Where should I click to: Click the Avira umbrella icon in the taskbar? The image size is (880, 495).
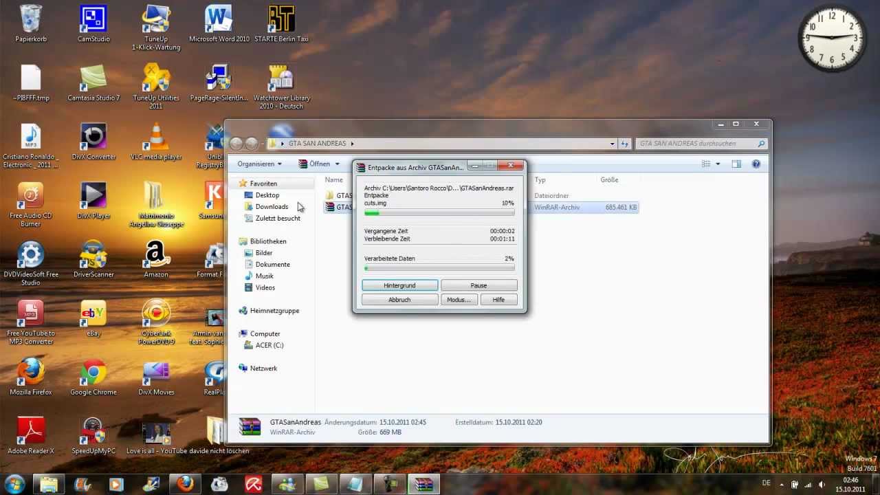254,484
